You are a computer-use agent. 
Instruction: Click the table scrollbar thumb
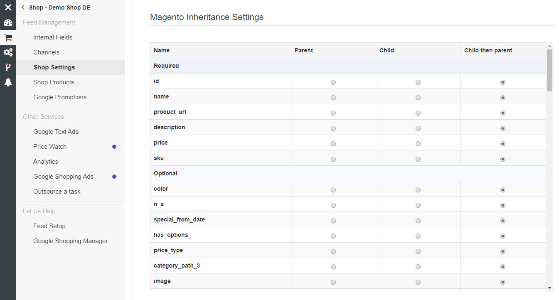point(550,70)
